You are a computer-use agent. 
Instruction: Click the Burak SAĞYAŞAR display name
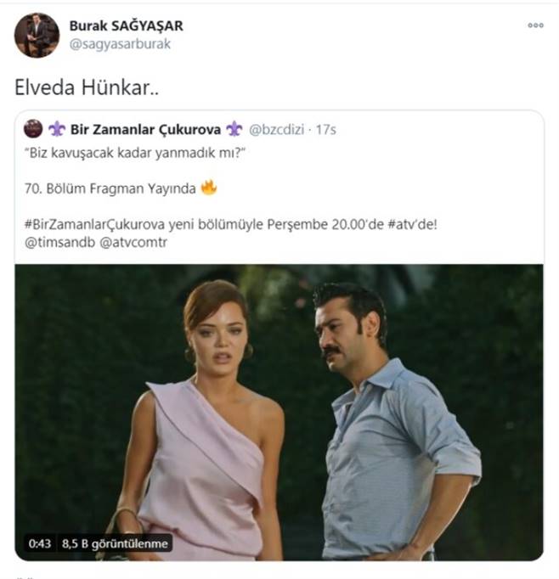click(127, 25)
